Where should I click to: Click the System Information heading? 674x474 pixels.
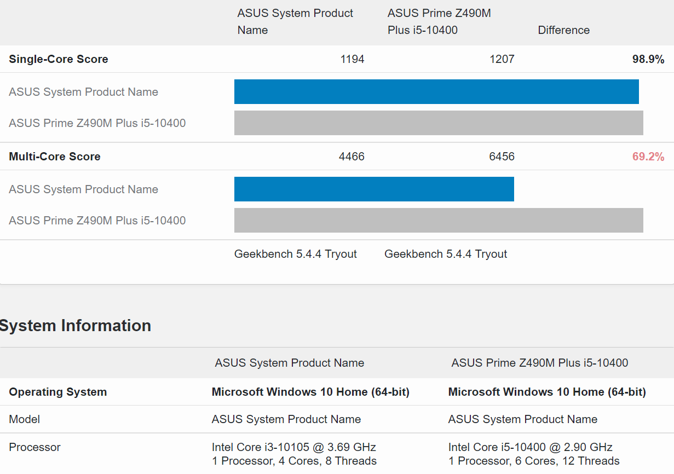click(76, 326)
